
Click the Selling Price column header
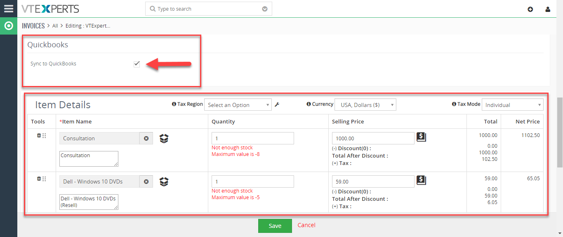click(x=348, y=121)
